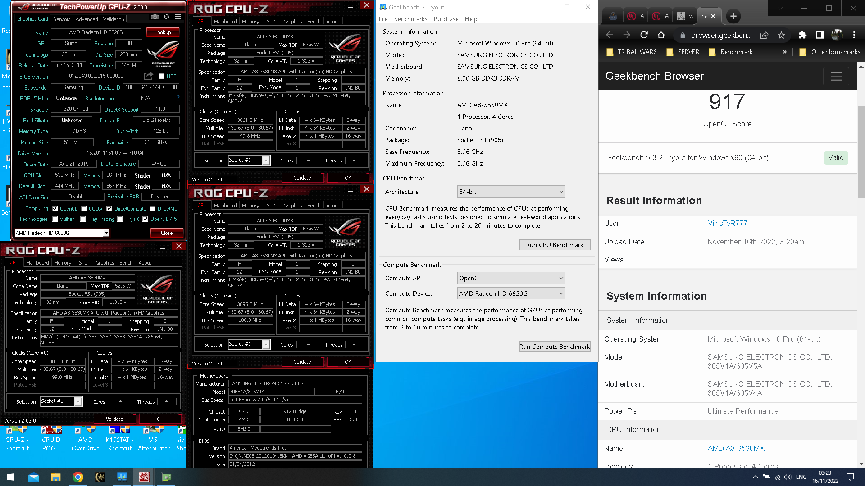This screenshot has width=865, height=486.
Task: Toggle the DirectCompute checkbox in GPU-Z
Action: [x=109, y=209]
